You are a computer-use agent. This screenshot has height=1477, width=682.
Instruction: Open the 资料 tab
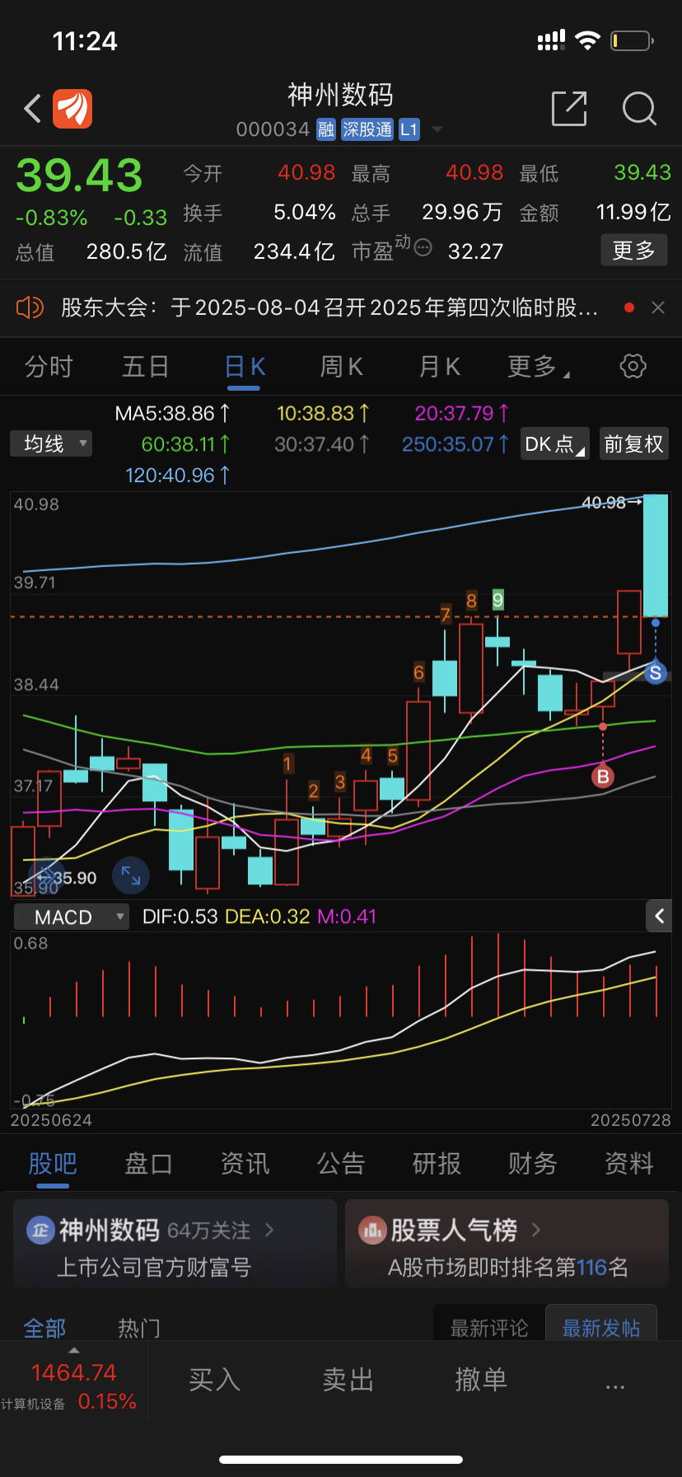629,1163
